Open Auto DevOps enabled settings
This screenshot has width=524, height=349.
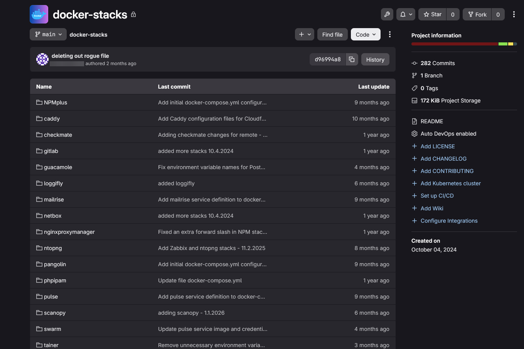click(448, 134)
